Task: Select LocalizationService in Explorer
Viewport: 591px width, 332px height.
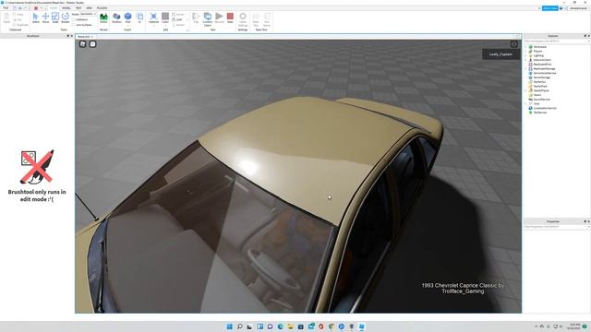Action: pyautogui.click(x=545, y=108)
